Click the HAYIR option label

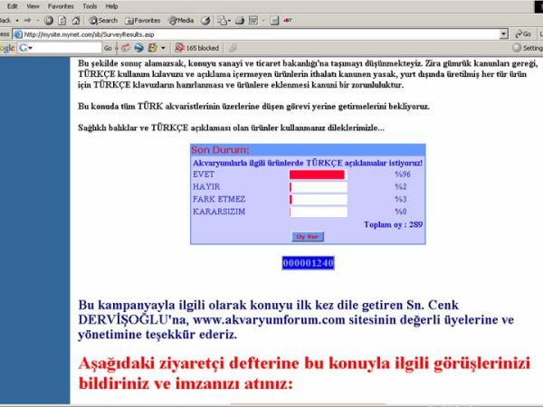coord(206,187)
